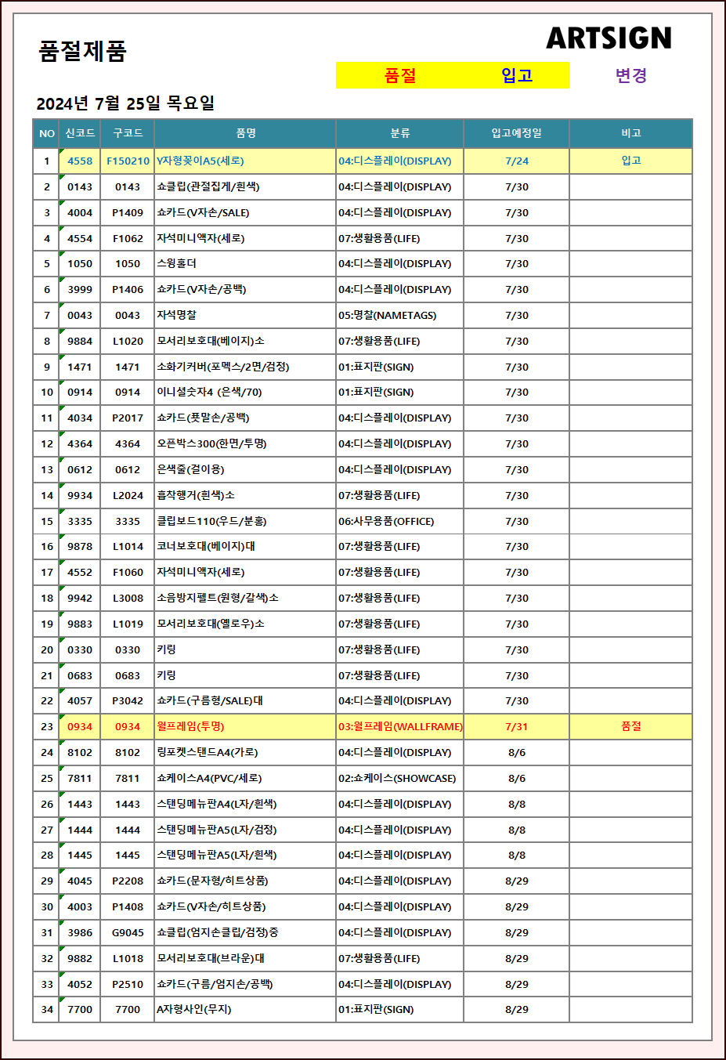The image size is (726, 1060).
Task: Click the 비고 column header
Action: tap(630, 133)
